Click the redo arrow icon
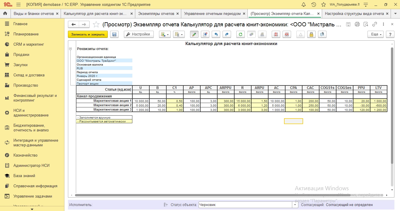 226,35
